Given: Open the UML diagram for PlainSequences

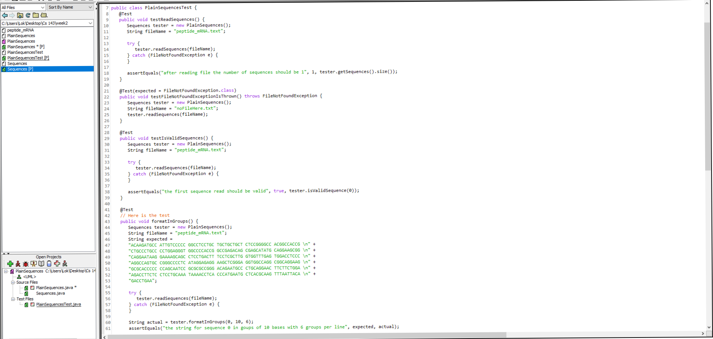Looking at the screenshot, I should tap(29, 277).
